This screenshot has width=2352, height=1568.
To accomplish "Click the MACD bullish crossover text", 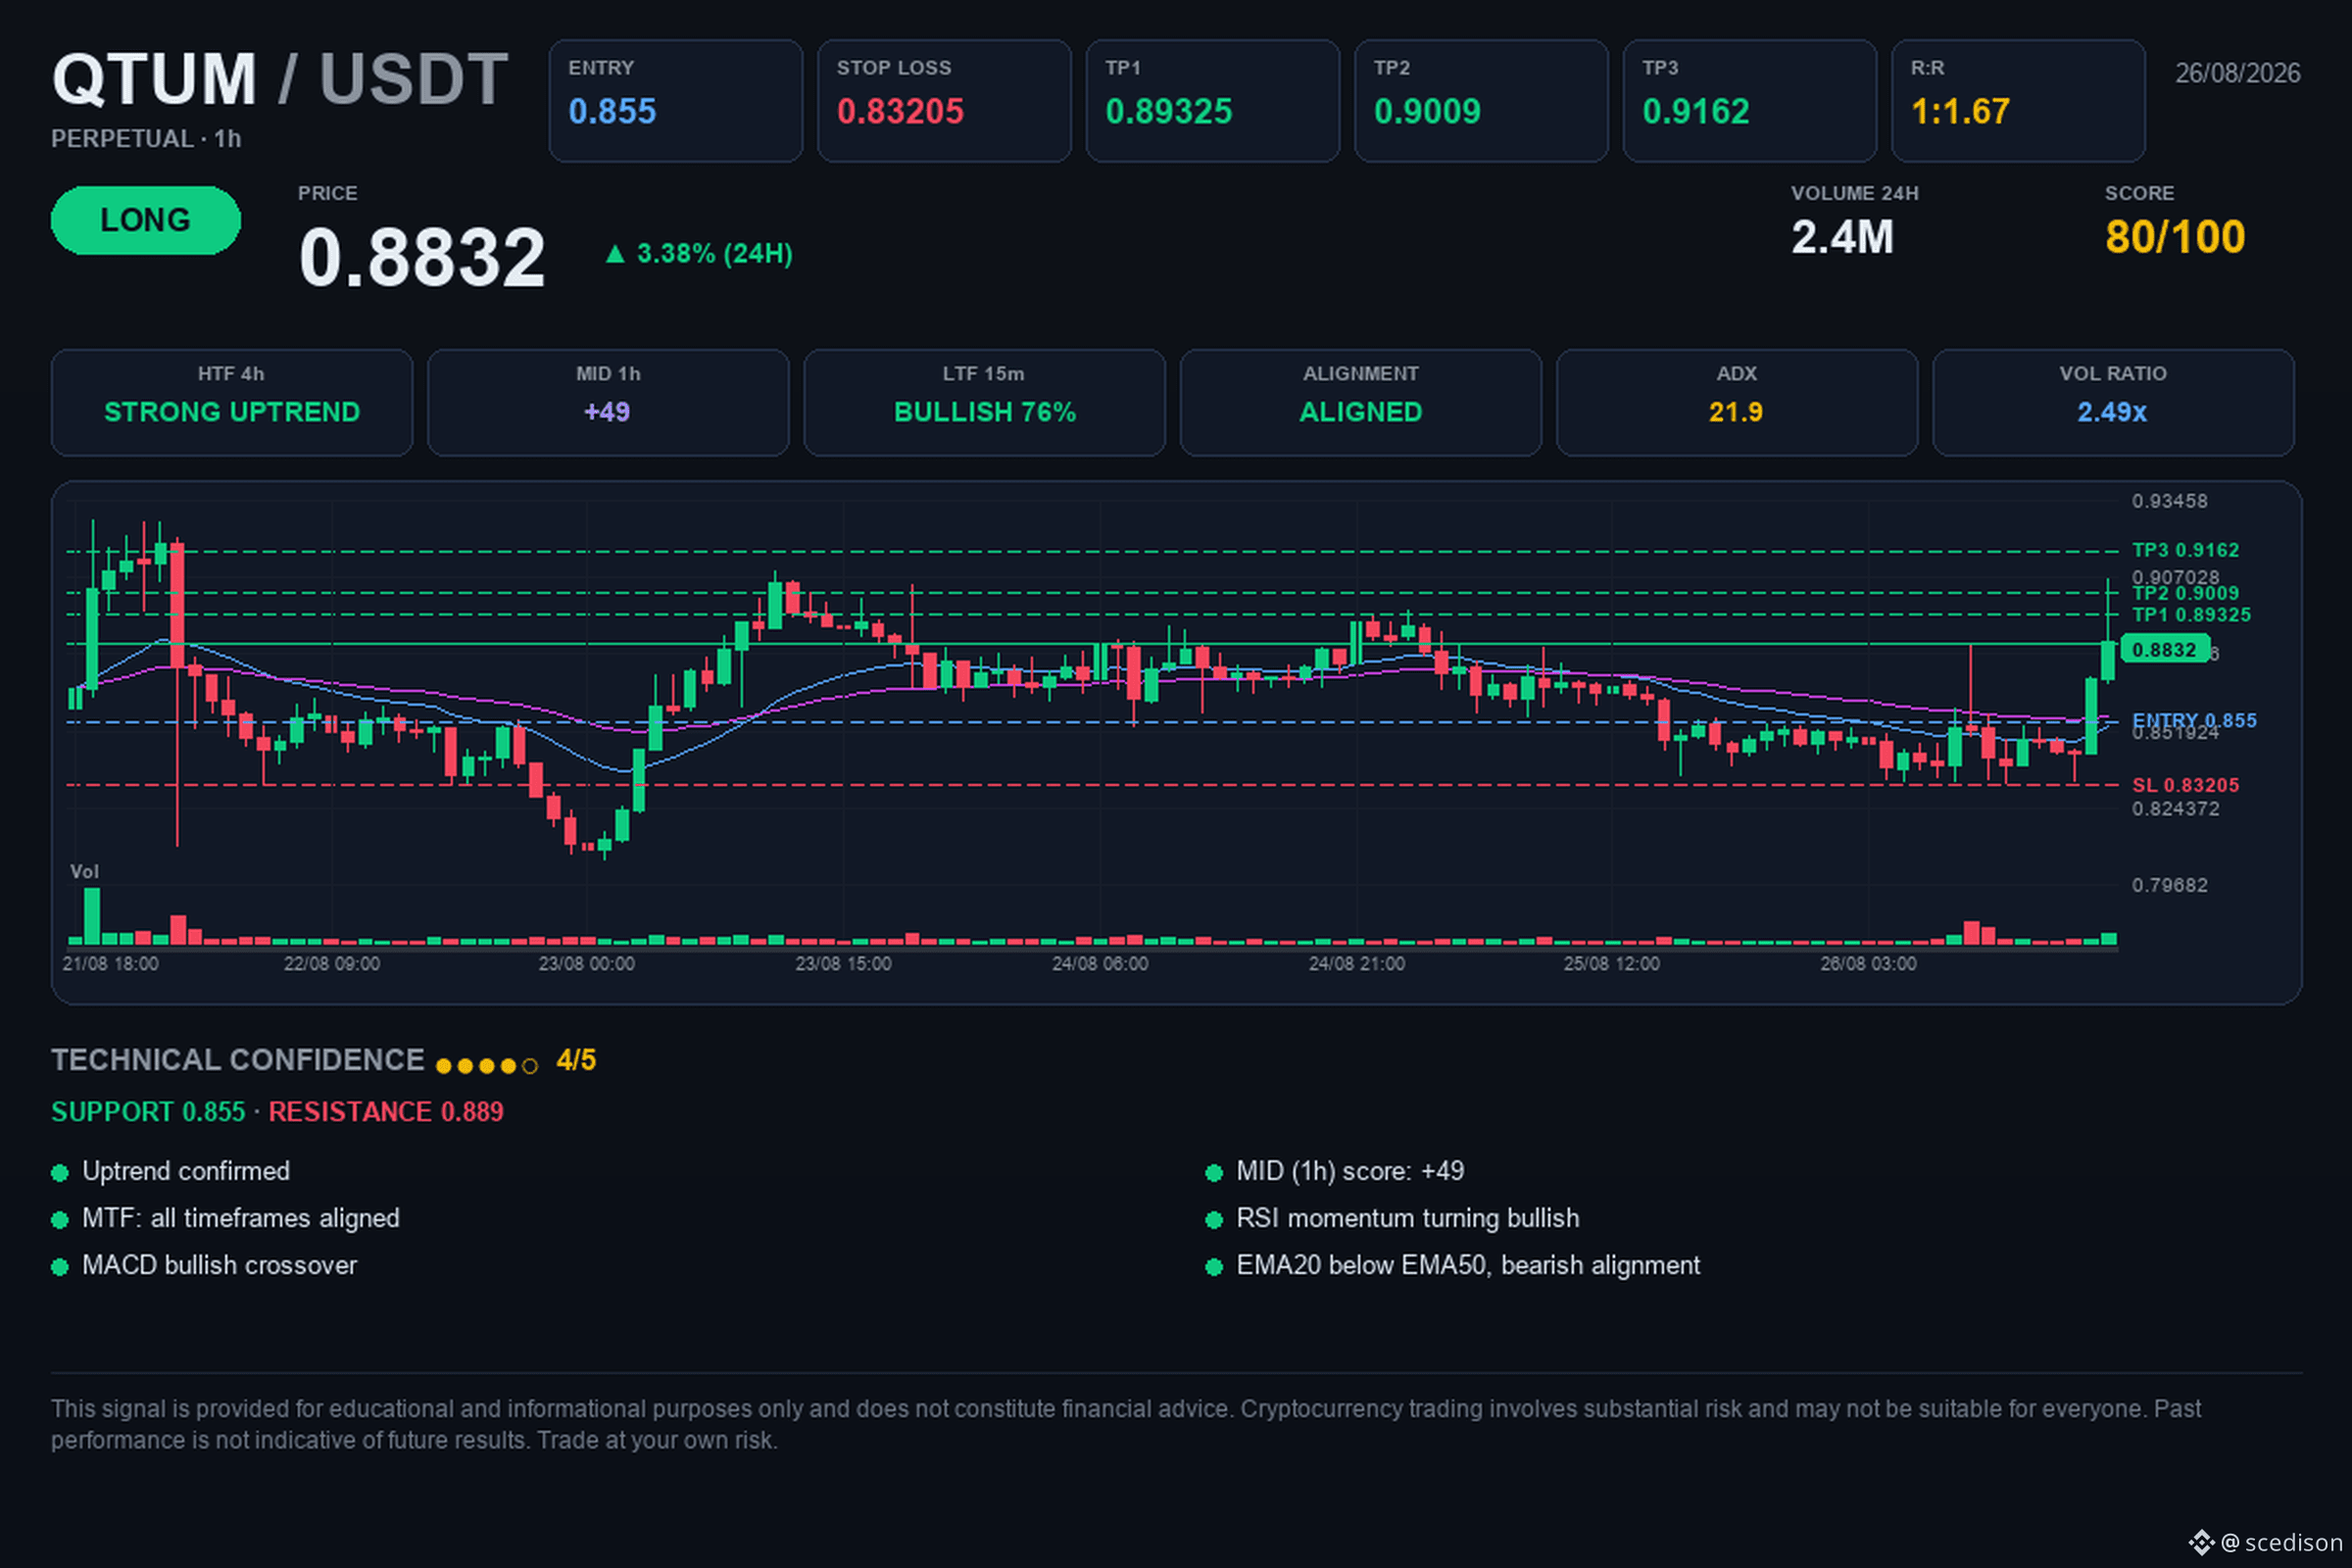I will [x=219, y=1265].
